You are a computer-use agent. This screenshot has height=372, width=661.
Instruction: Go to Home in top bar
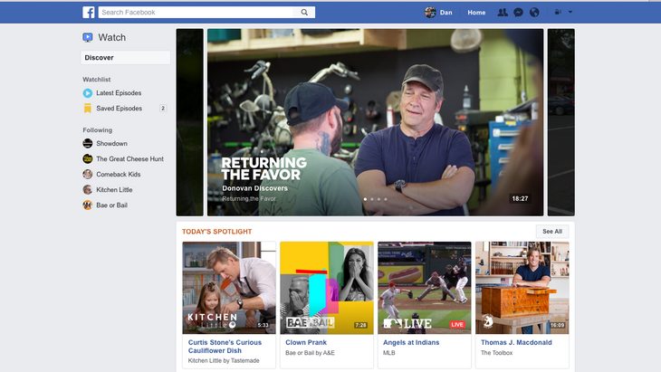click(476, 13)
